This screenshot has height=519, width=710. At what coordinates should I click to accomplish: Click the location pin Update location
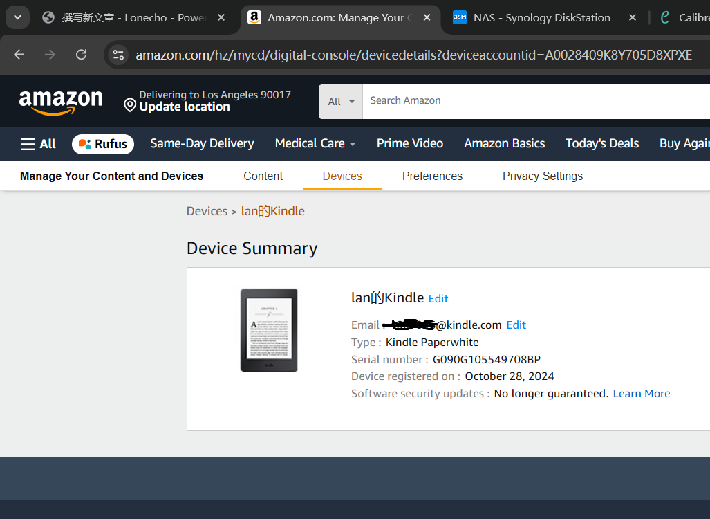pos(176,101)
